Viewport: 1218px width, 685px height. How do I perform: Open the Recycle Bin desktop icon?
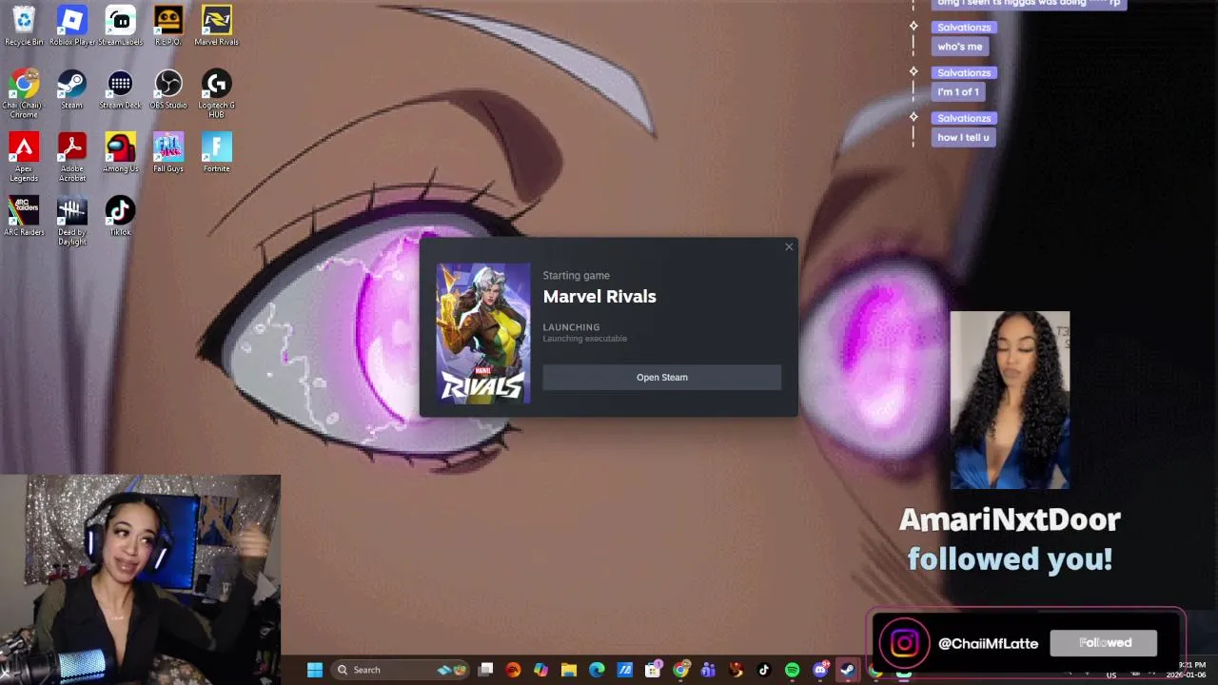pyautogui.click(x=24, y=26)
